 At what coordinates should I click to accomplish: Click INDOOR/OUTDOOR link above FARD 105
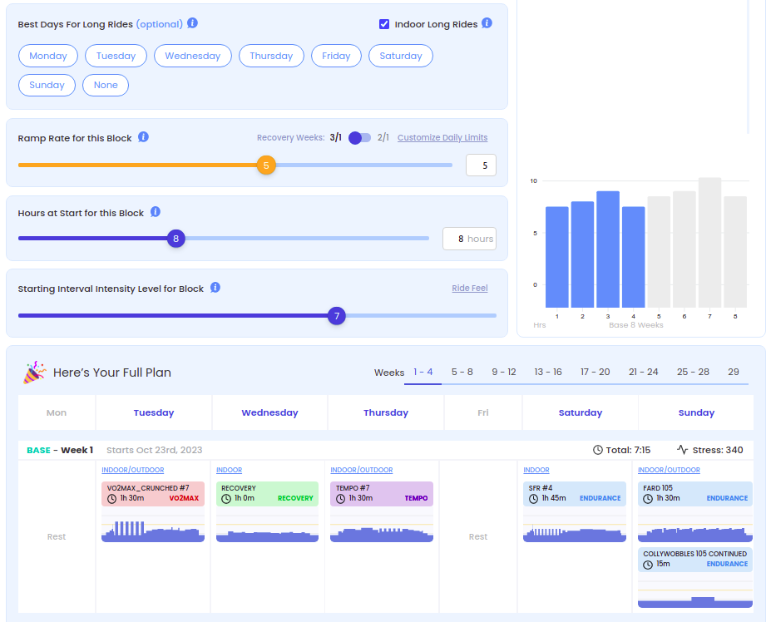[669, 470]
